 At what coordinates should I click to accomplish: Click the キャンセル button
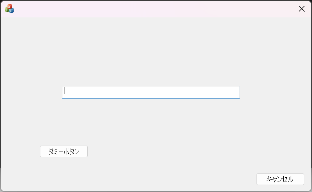280,179
